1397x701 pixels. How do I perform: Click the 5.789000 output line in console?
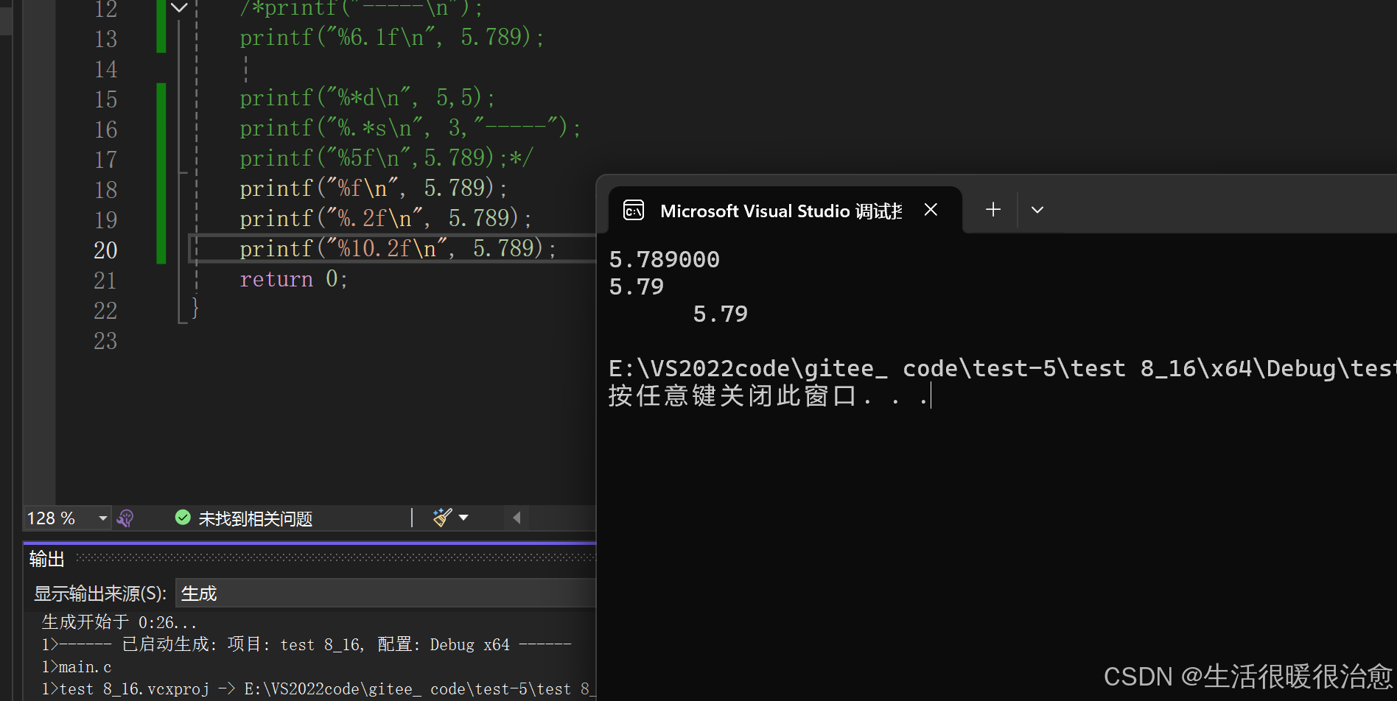click(665, 259)
